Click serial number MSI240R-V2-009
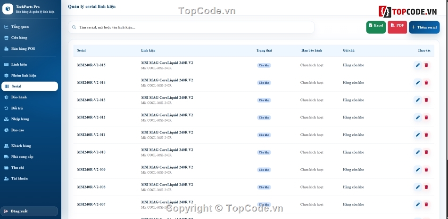The height and width of the screenshot is (219, 448). (x=91, y=170)
